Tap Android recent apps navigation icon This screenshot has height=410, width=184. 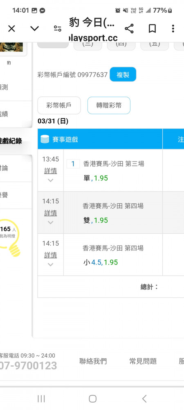click(41, 399)
